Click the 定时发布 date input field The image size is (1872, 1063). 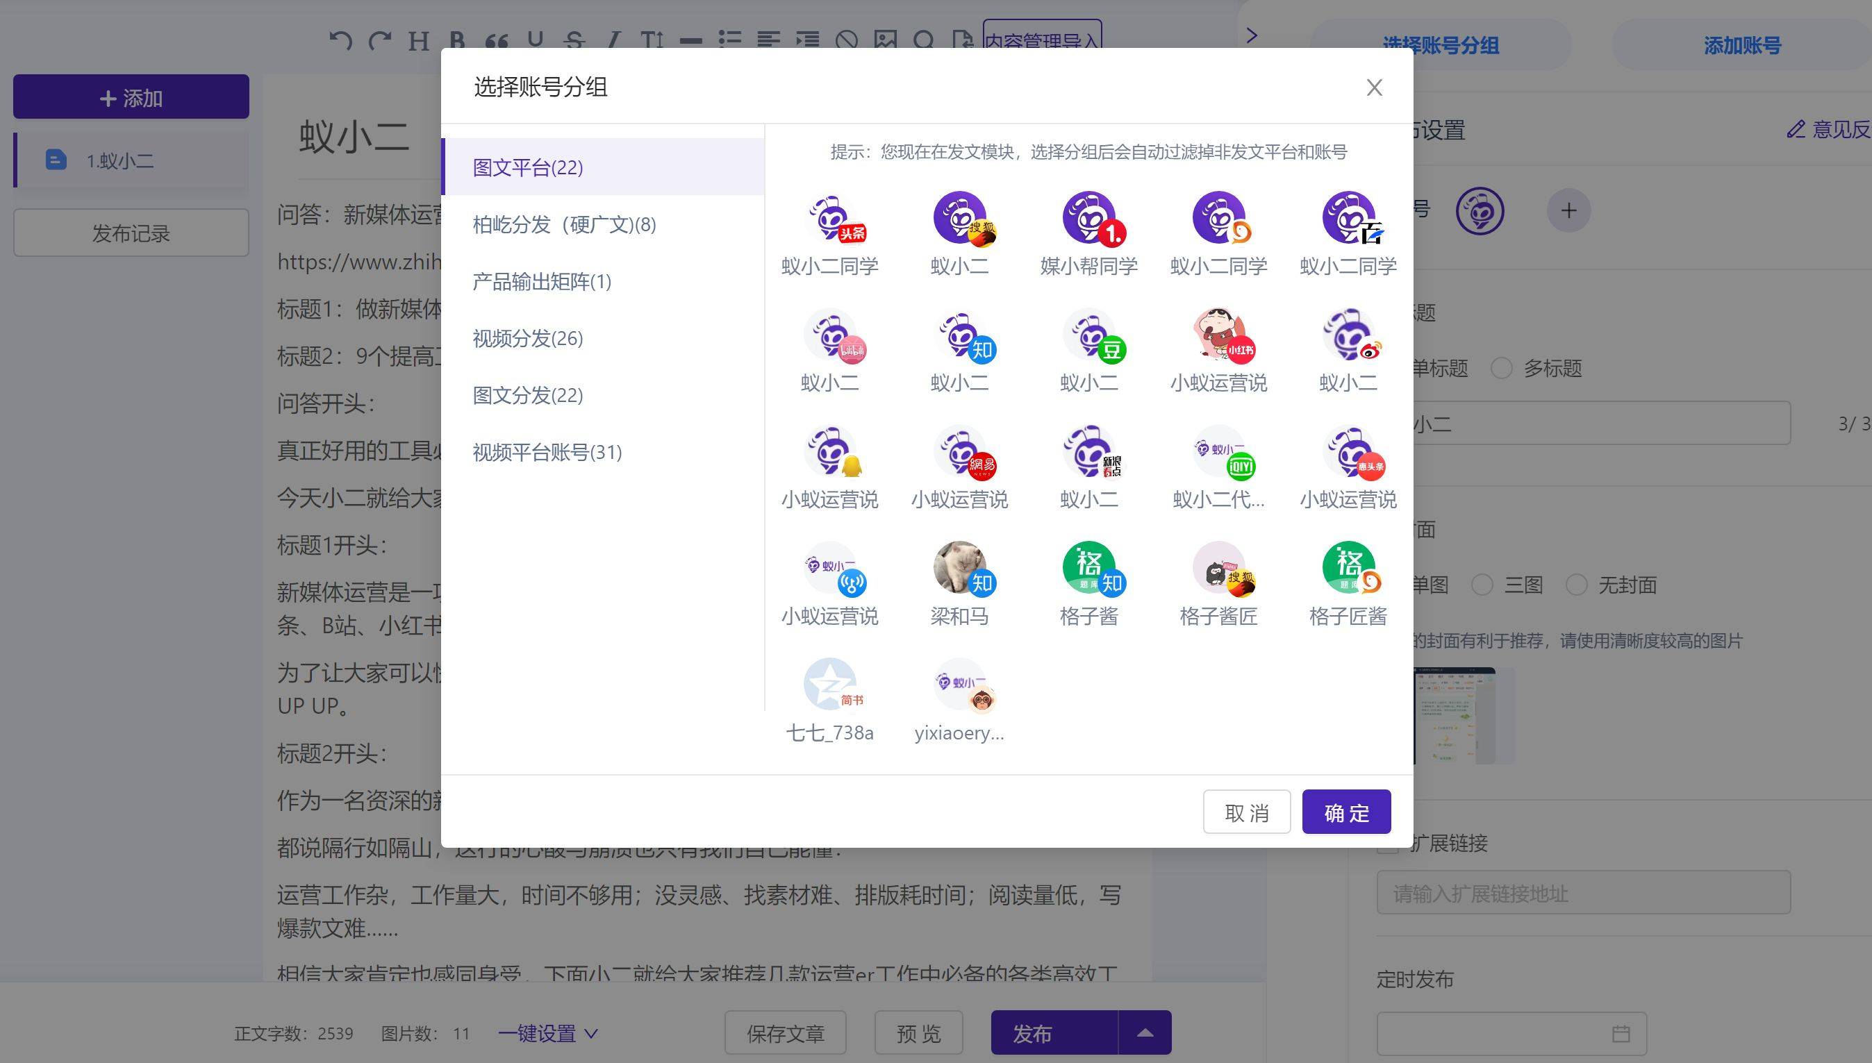point(1511,1033)
